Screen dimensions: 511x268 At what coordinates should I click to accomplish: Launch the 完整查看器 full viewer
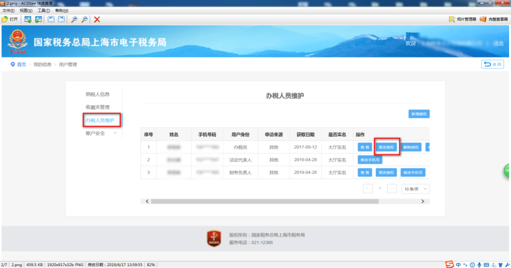493,19
